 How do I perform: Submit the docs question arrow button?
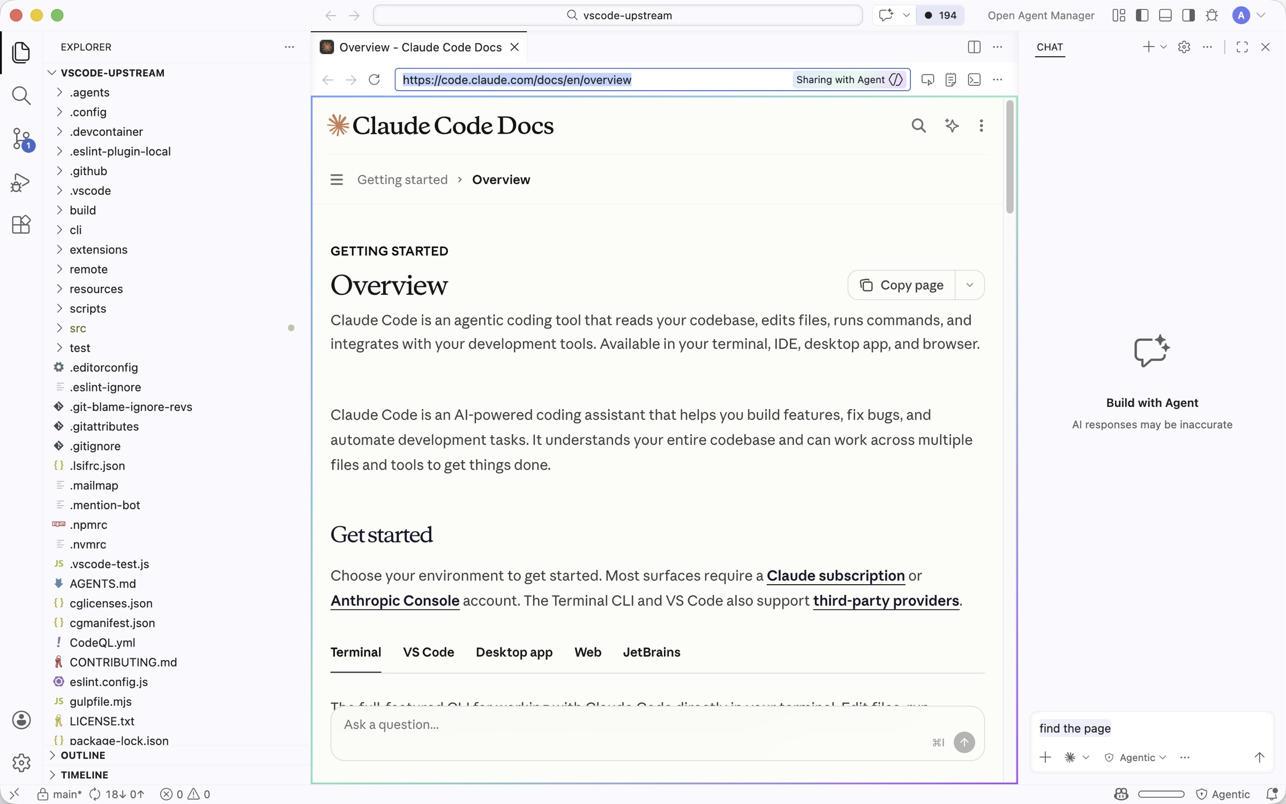964,742
